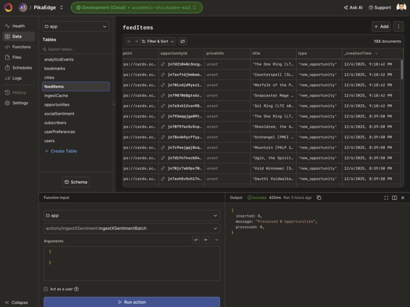Screen dimensions: 410x307
Task: Click next arguments arrow button
Action: coord(216,239)
